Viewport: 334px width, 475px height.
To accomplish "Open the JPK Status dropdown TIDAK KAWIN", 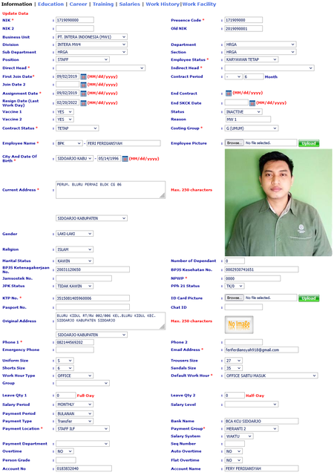I will (x=74, y=286).
